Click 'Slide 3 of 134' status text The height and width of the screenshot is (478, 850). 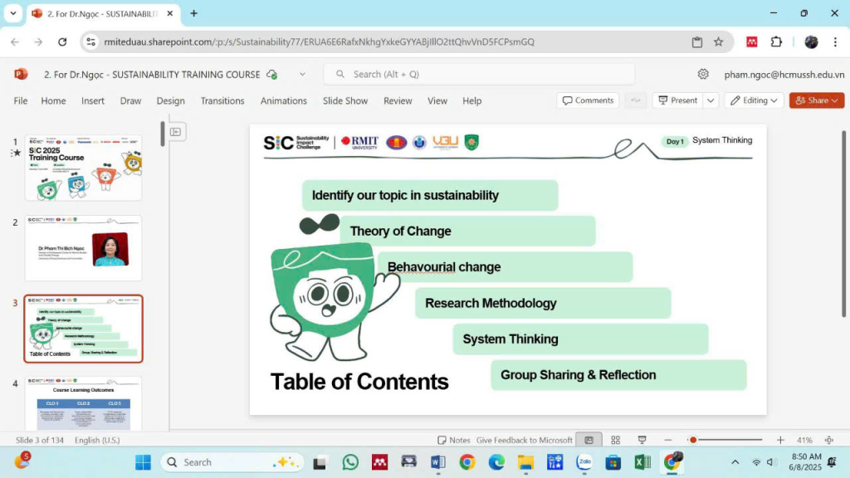click(40, 440)
